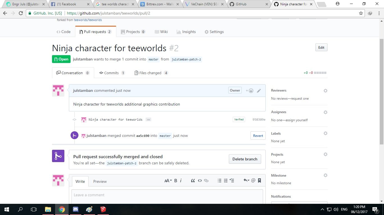This screenshot has height=215, width=384.
Task: Open the repository Settings tab
Action: pos(214,32)
